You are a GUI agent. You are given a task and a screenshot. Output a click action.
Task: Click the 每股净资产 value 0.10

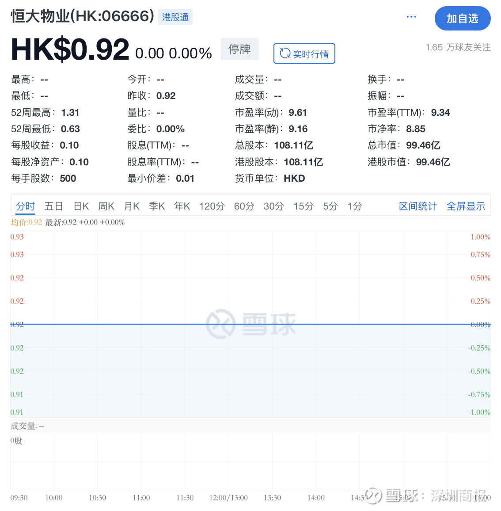(x=79, y=162)
